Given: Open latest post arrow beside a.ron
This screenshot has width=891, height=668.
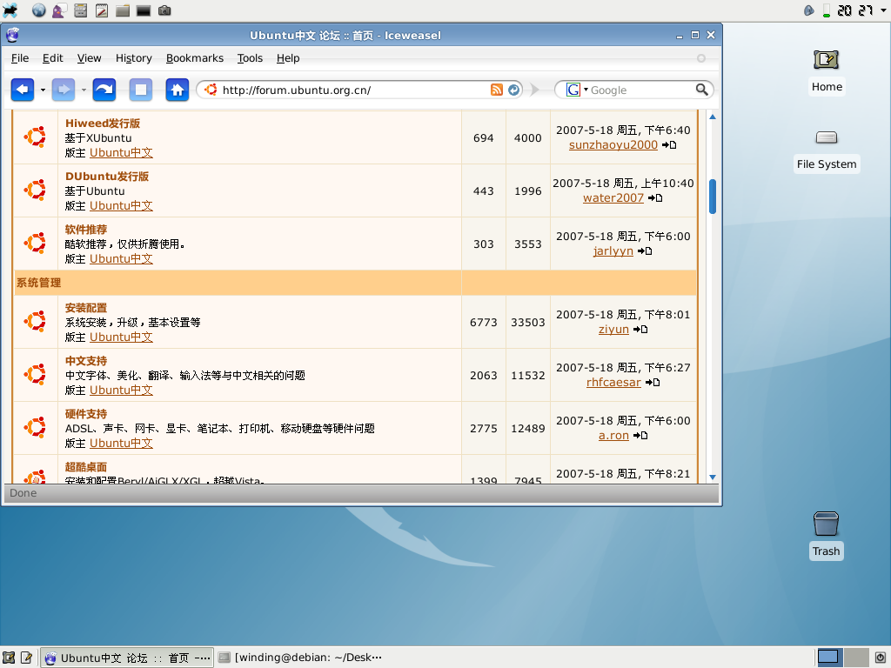Looking at the screenshot, I should pyautogui.click(x=640, y=436).
